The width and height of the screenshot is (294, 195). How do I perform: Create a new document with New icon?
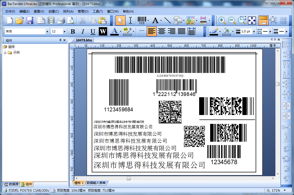click(x=9, y=20)
